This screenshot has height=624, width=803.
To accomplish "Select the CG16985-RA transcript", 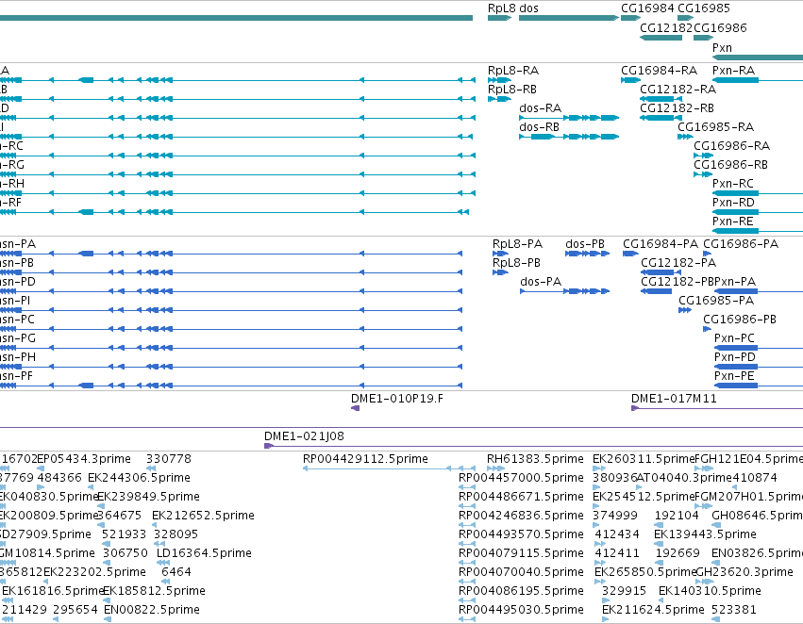I will [x=716, y=127].
